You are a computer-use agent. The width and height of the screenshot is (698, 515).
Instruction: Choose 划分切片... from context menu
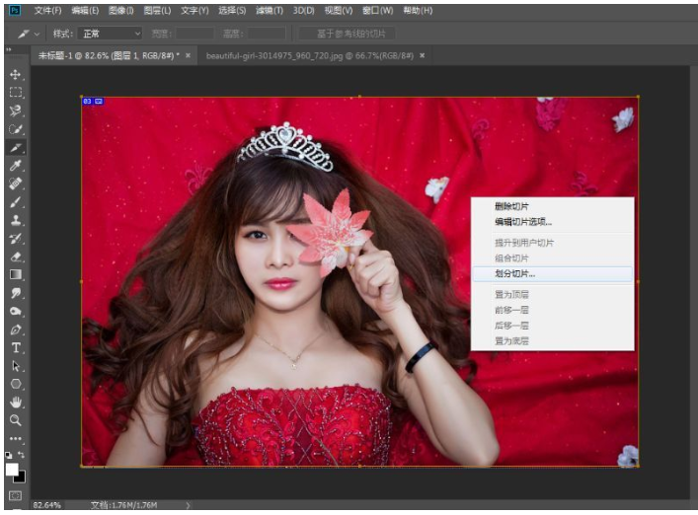click(x=516, y=273)
